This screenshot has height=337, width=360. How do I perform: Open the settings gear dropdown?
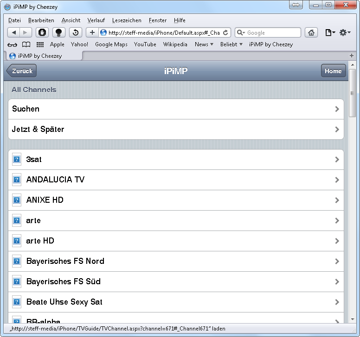click(345, 32)
